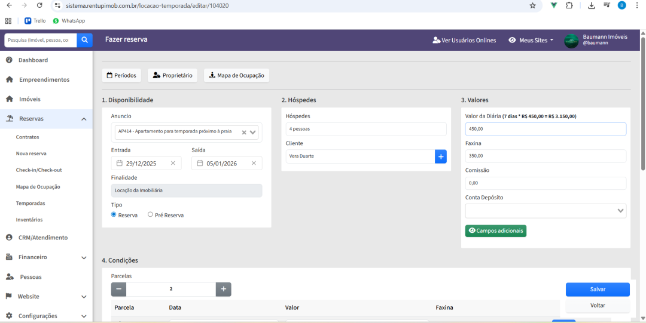Show Campos adicionais fields
The height and width of the screenshot is (323, 646).
coord(495,230)
